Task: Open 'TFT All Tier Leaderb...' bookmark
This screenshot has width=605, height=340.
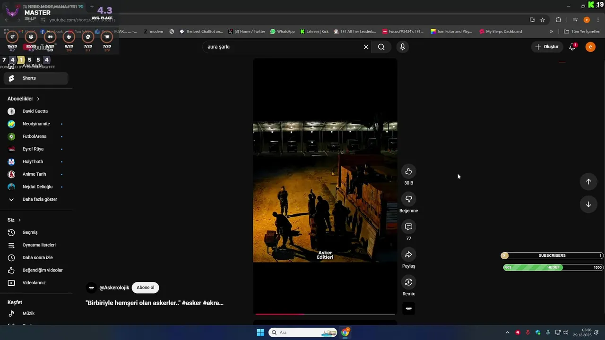Action: pyautogui.click(x=355, y=32)
